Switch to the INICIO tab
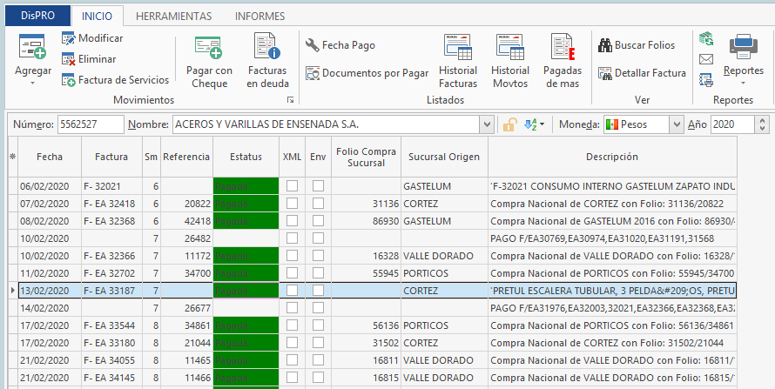Screen dimensions: 775x389 (97, 16)
